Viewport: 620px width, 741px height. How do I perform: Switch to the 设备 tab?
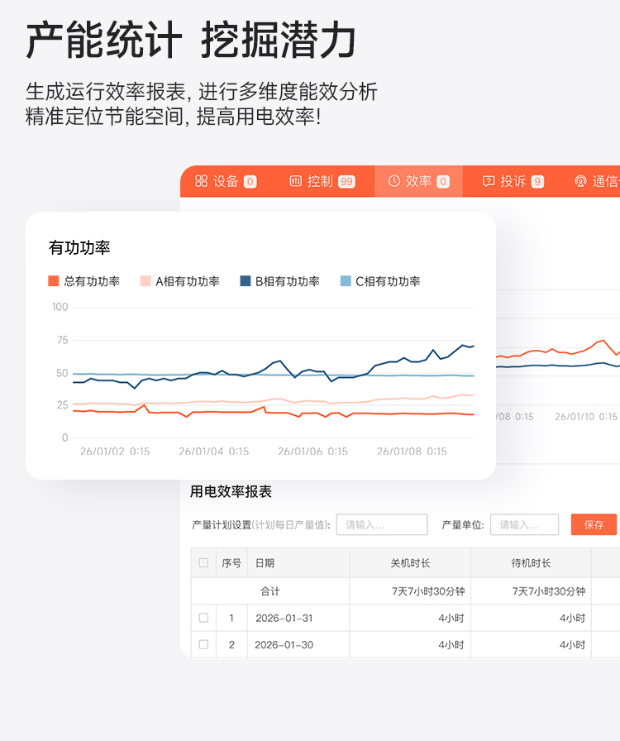click(226, 181)
